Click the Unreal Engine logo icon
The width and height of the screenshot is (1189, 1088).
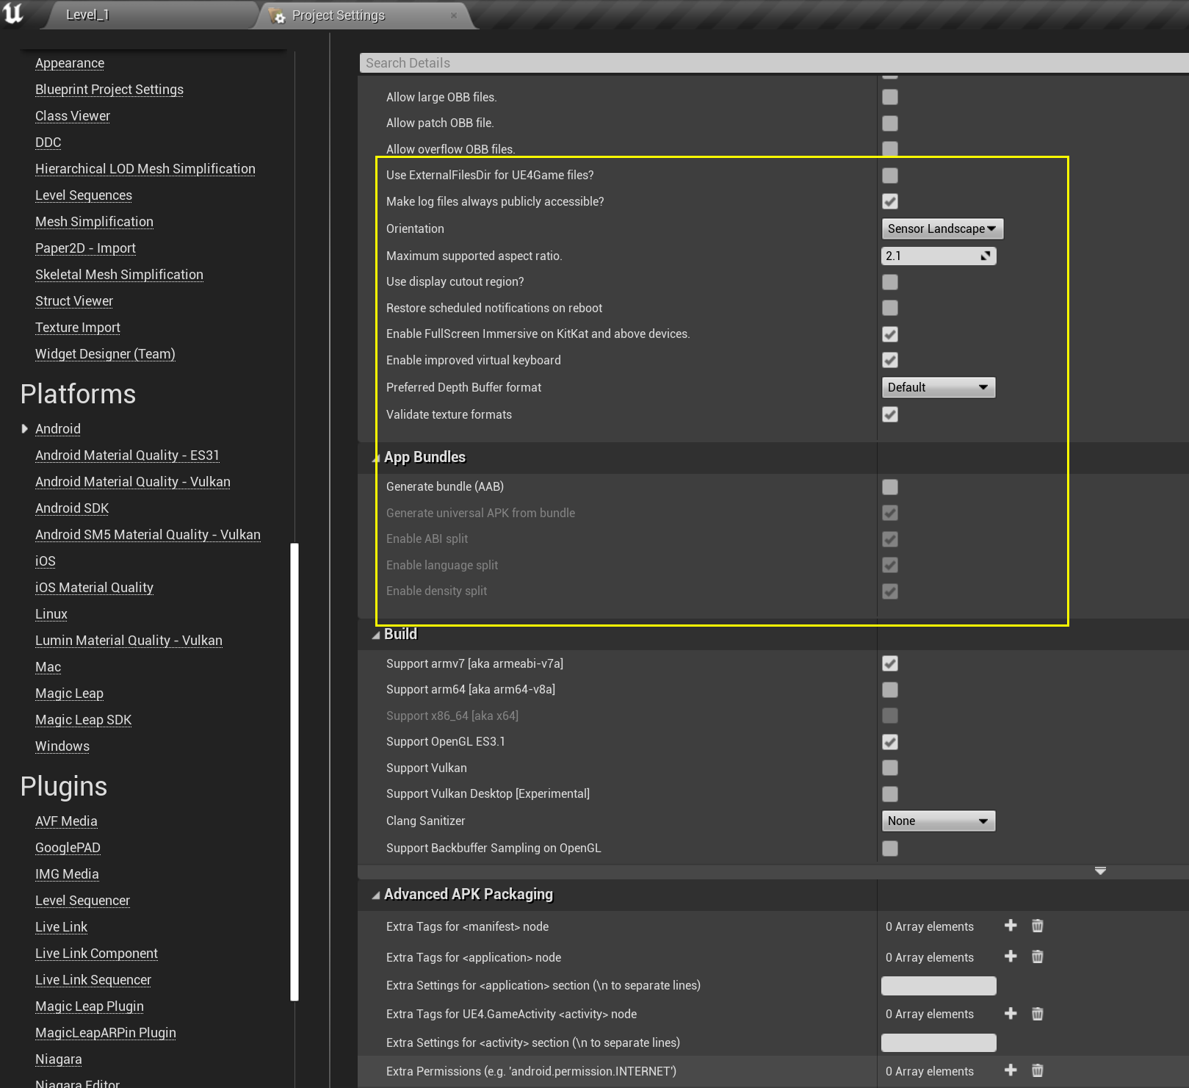13,13
